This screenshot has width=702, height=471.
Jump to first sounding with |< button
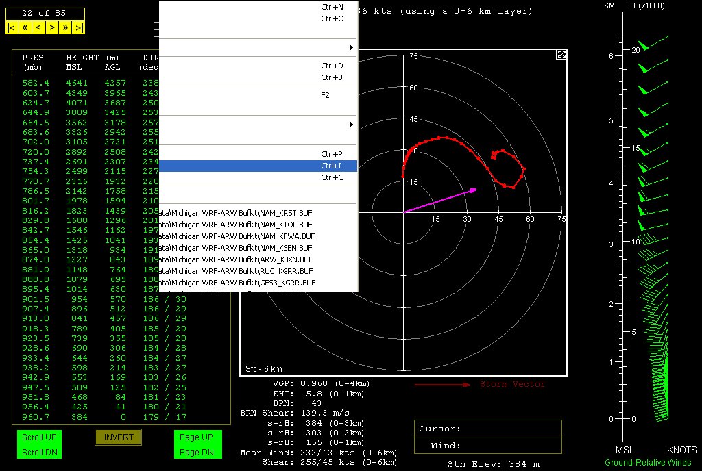coord(12,27)
